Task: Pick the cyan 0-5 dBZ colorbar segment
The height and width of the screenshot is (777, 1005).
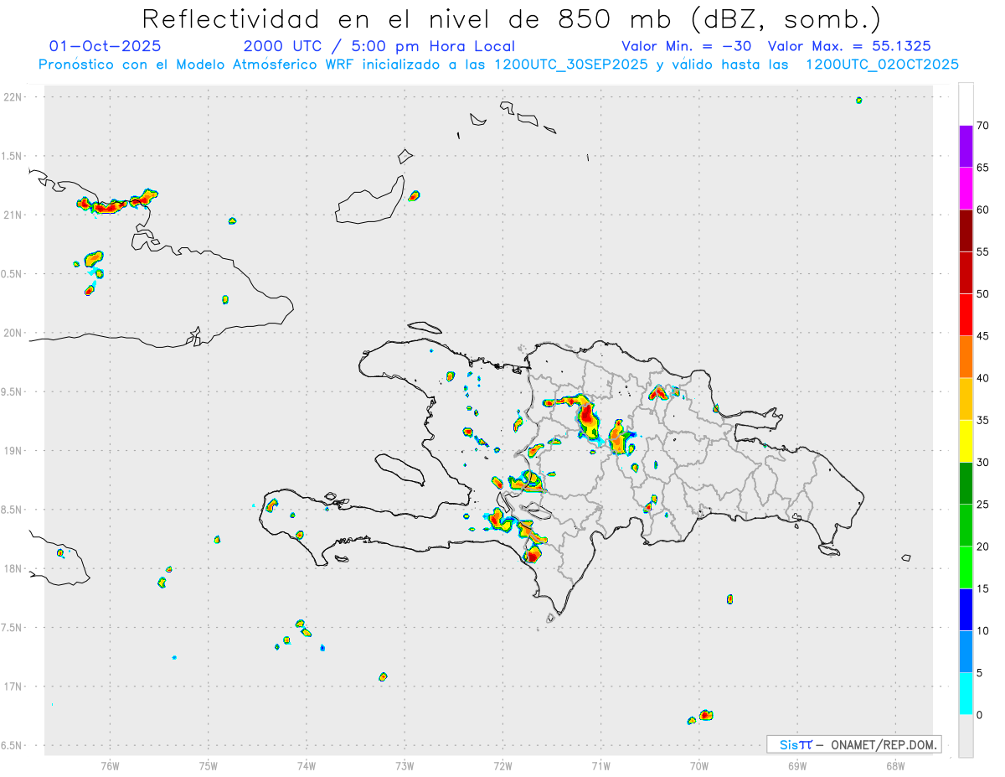Action: [966, 694]
